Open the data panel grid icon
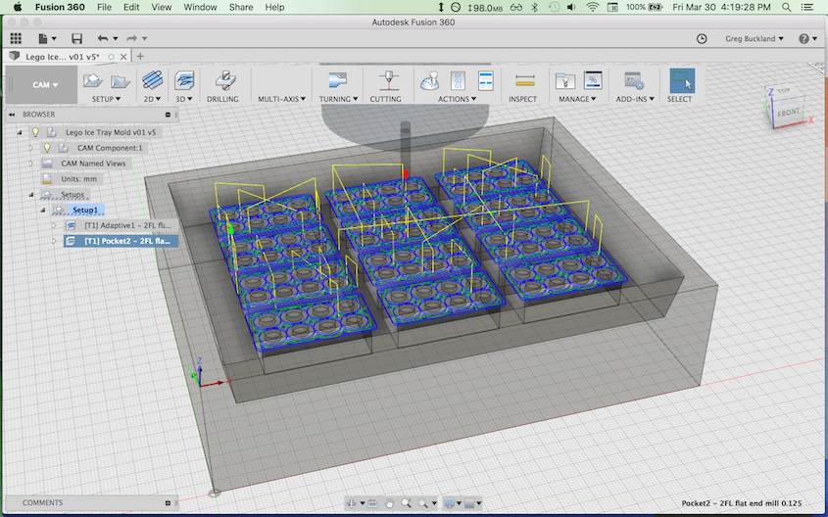 tap(16, 38)
